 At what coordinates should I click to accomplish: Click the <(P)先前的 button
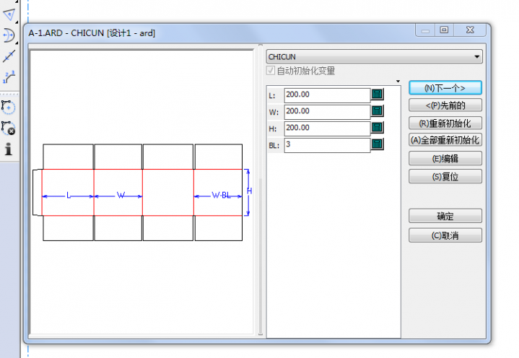(445, 105)
